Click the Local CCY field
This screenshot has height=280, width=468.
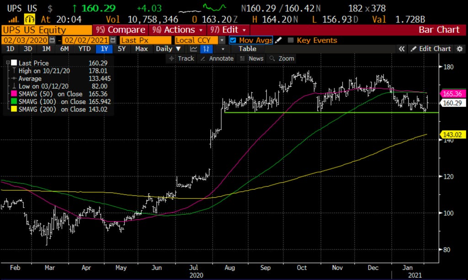tap(197, 40)
